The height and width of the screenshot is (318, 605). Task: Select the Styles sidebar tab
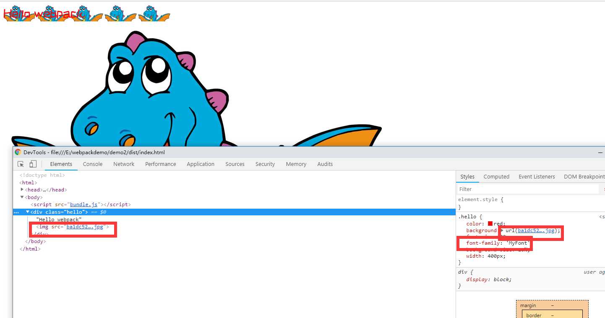tap(467, 176)
